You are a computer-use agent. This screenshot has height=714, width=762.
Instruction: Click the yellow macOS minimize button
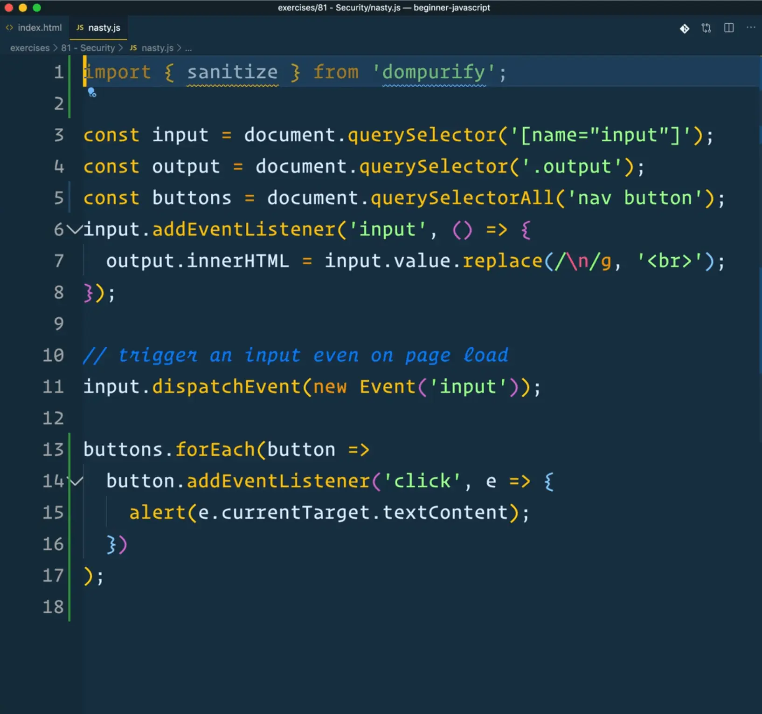(x=22, y=7)
